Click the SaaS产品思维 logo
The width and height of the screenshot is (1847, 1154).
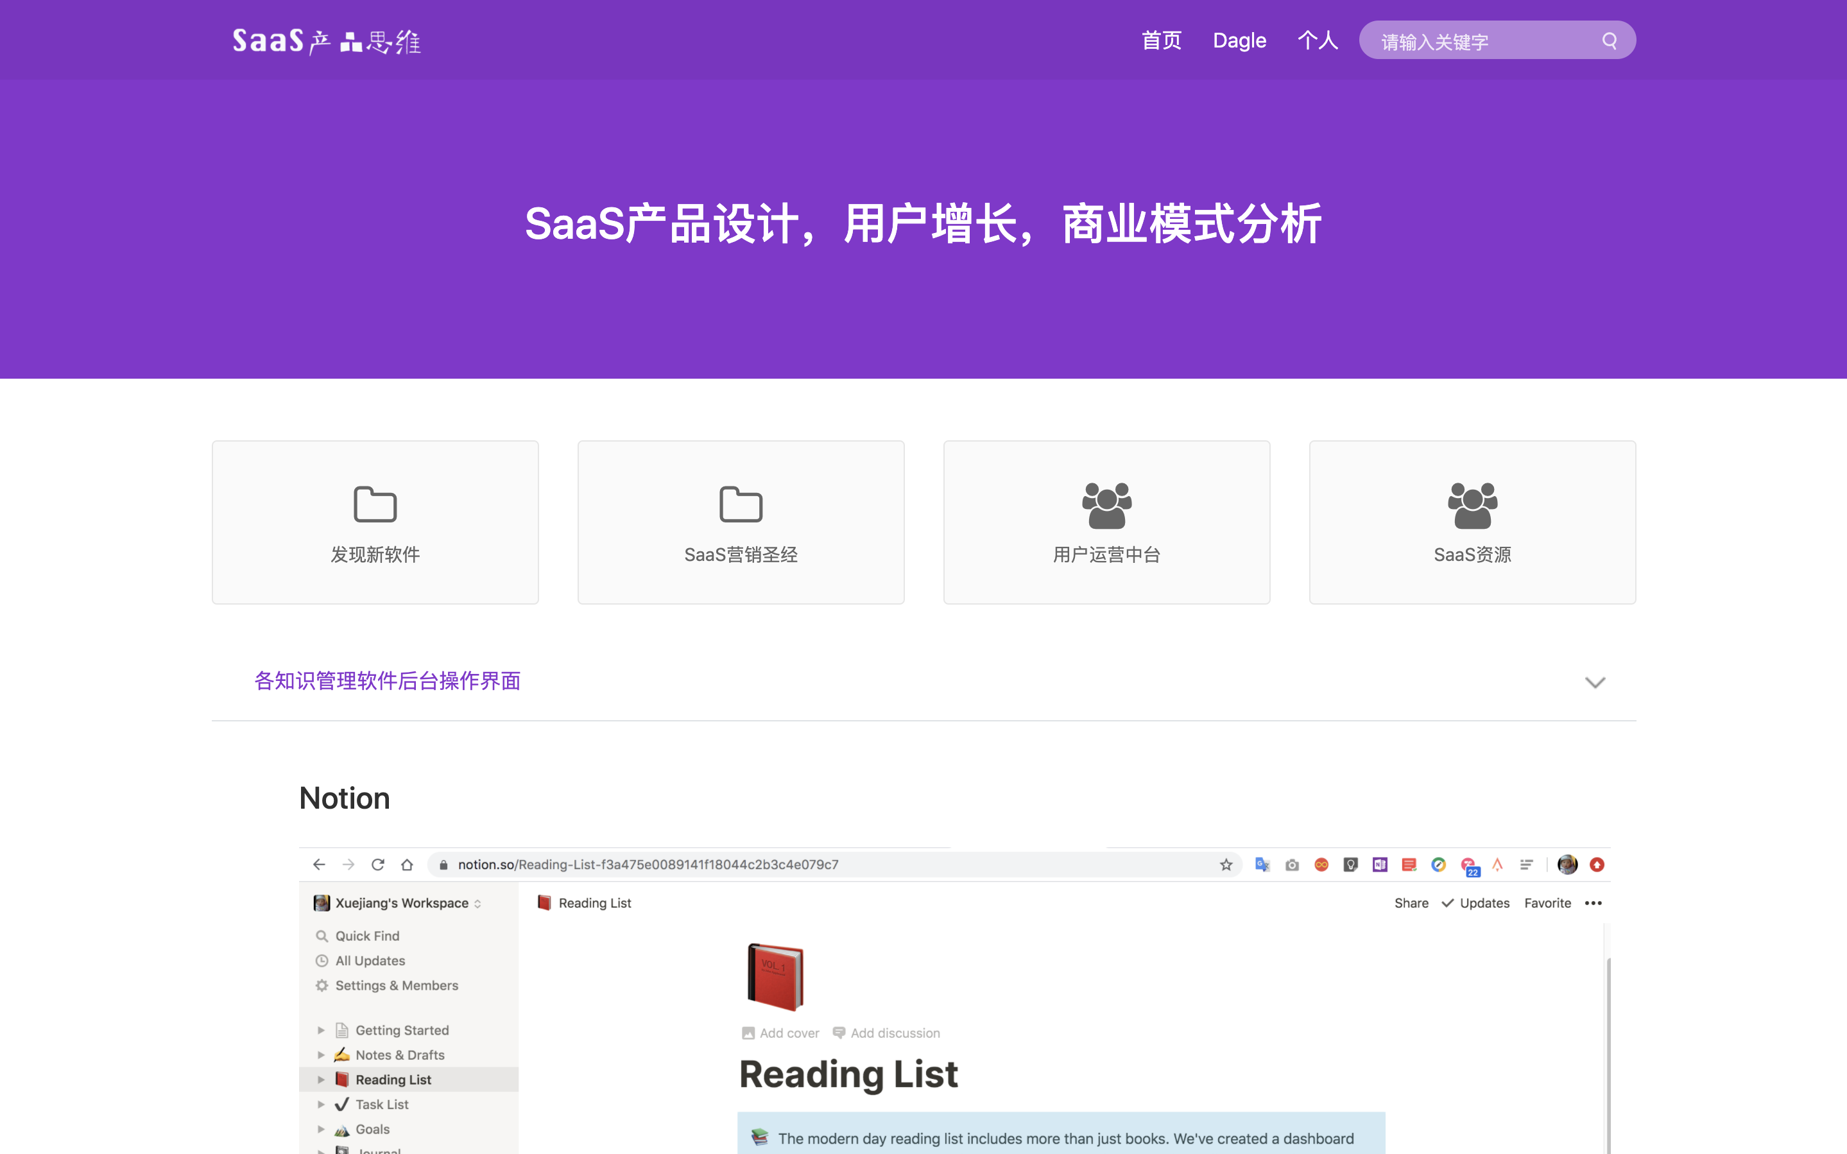(327, 40)
